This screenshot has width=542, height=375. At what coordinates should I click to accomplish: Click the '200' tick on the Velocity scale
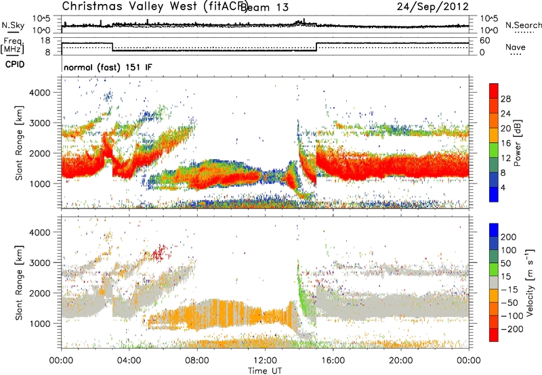[509, 237]
